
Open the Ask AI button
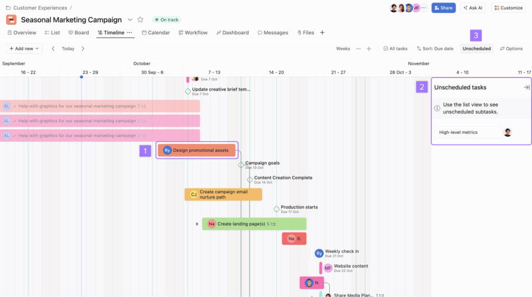[472, 8]
